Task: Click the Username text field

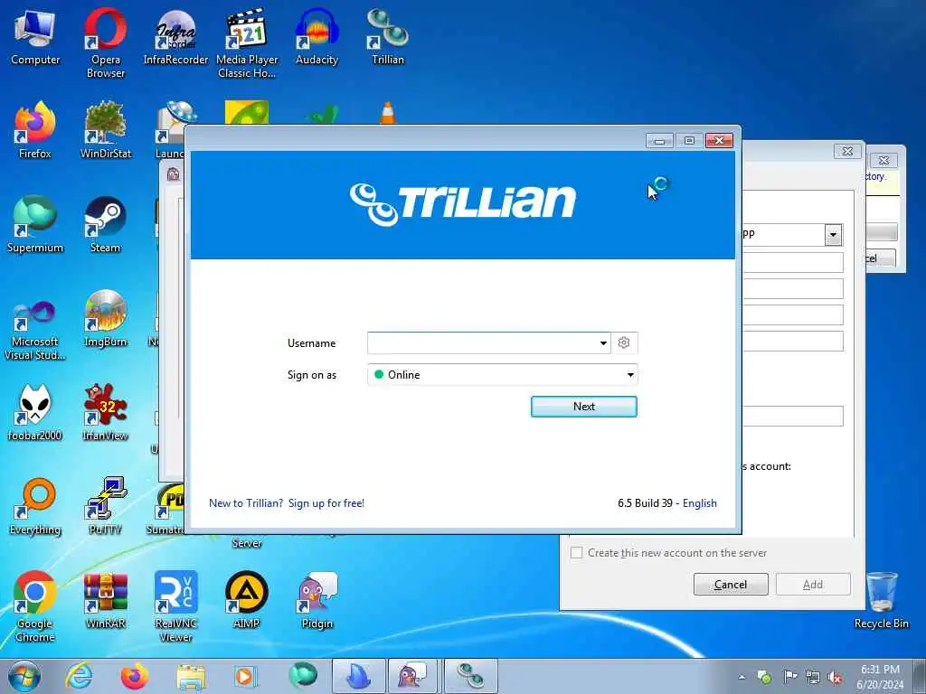Action: (x=482, y=342)
